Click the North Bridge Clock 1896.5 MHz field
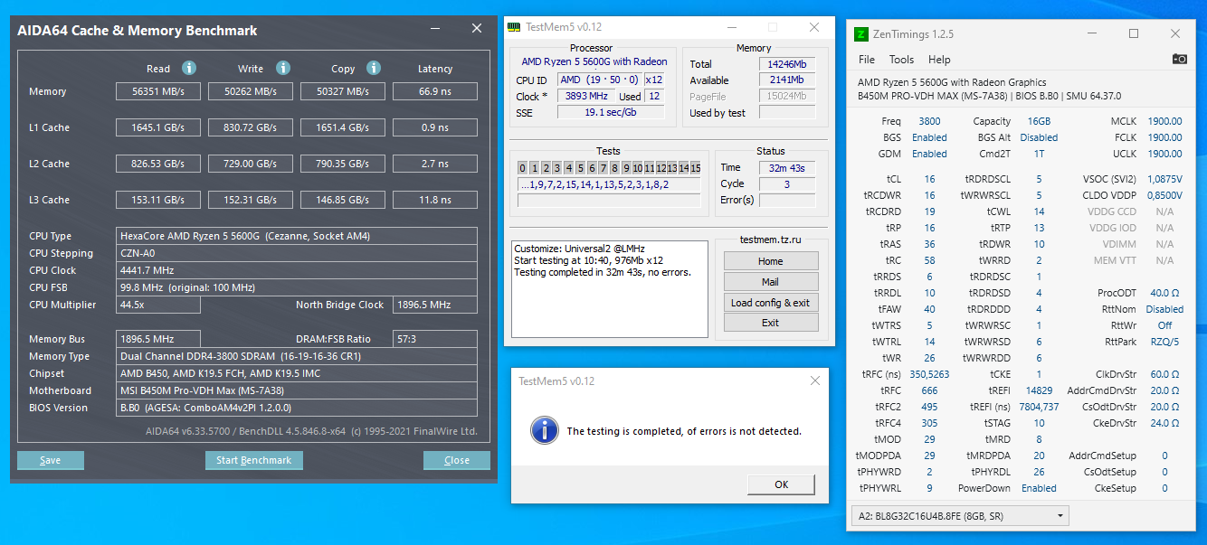 coord(435,305)
